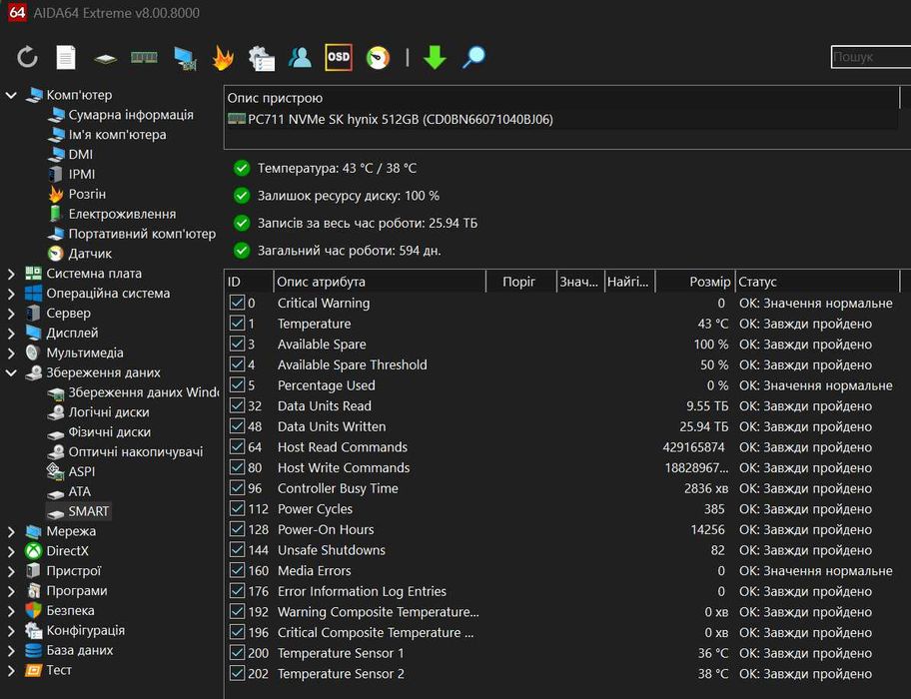This screenshot has height=699, width=911.
Task: Expand the Системна плата tree node
Action: pos(11,274)
